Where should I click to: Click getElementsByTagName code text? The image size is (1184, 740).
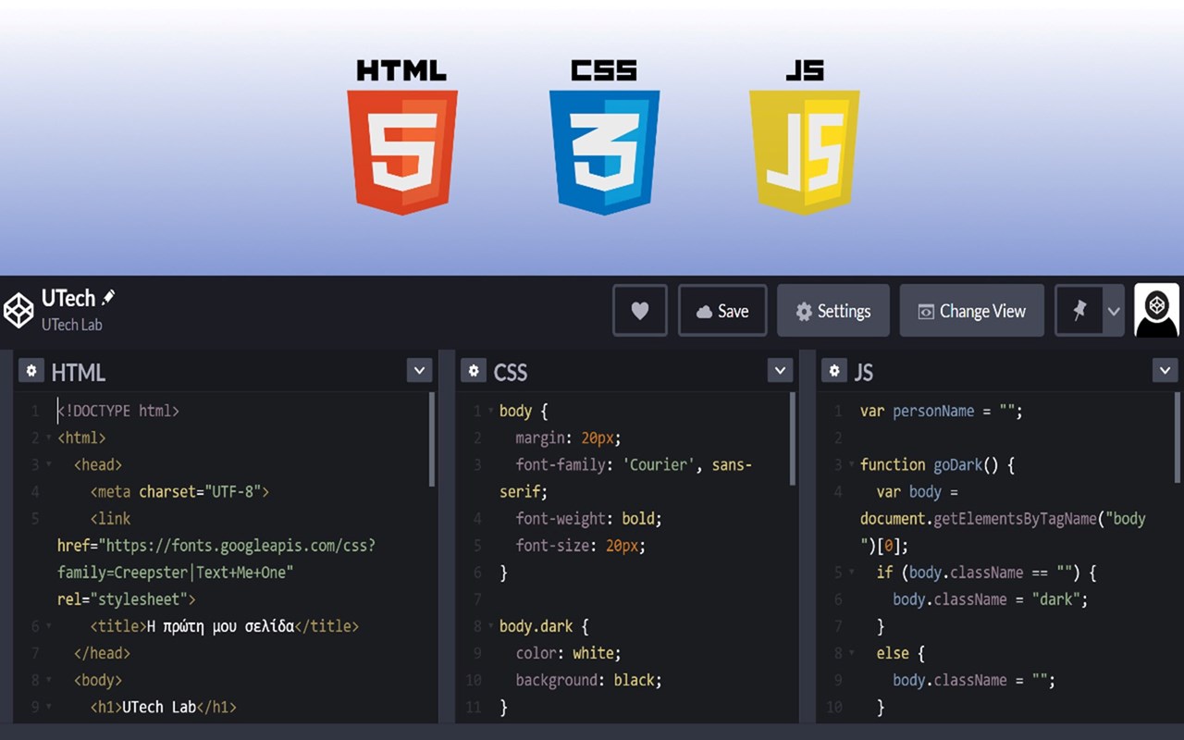coord(1014,518)
